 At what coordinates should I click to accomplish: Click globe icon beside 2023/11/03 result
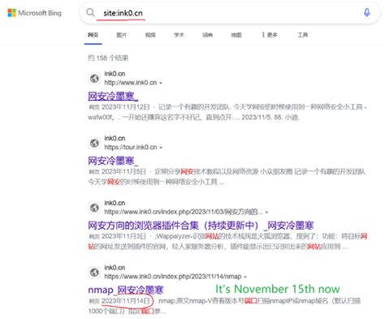pyautogui.click(x=94, y=208)
